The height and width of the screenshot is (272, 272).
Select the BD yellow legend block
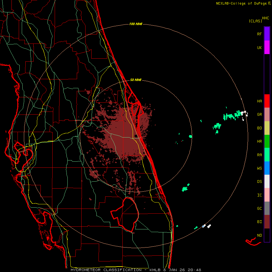coord(267,128)
